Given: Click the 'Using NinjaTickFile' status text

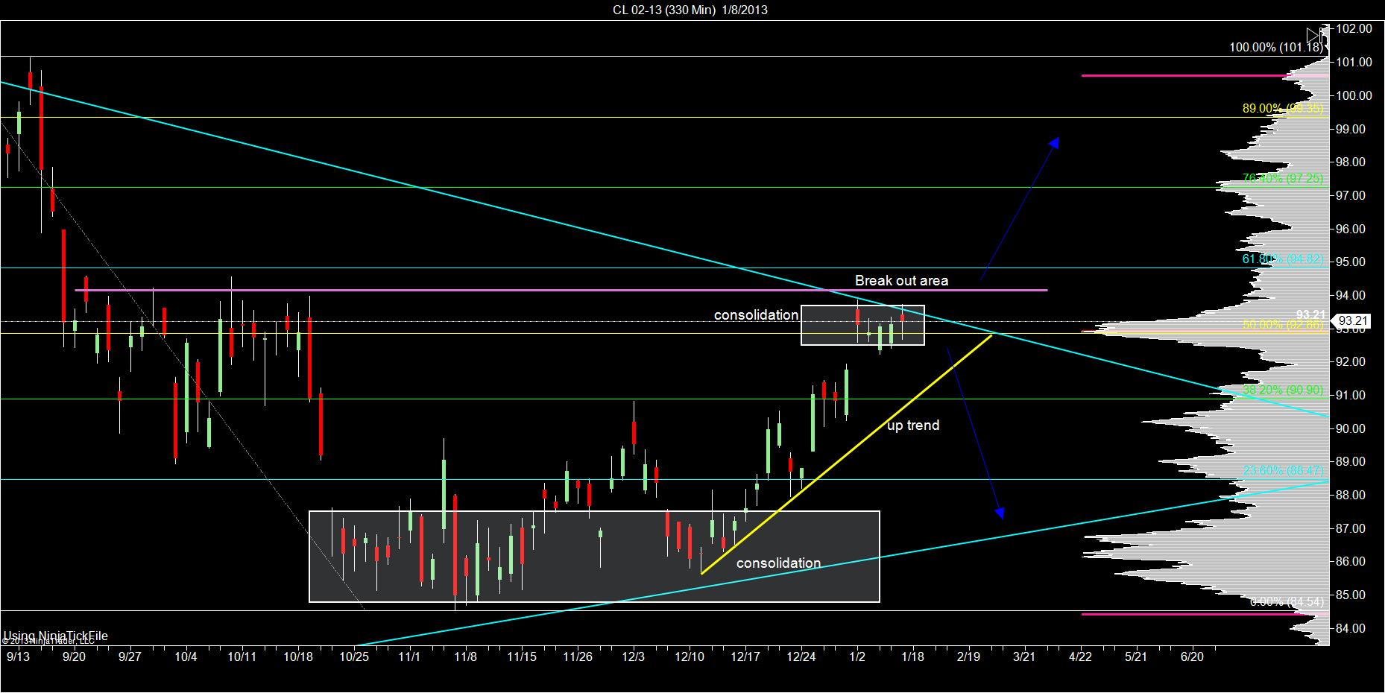Looking at the screenshot, I should coord(56,636).
